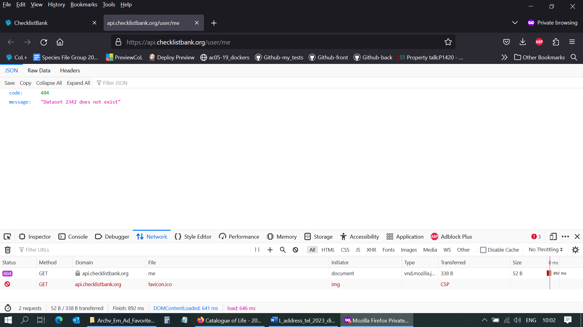Image resolution: width=583 pixels, height=327 pixels.
Task: Enable the Disable Cache checkbox
Action: click(483, 250)
